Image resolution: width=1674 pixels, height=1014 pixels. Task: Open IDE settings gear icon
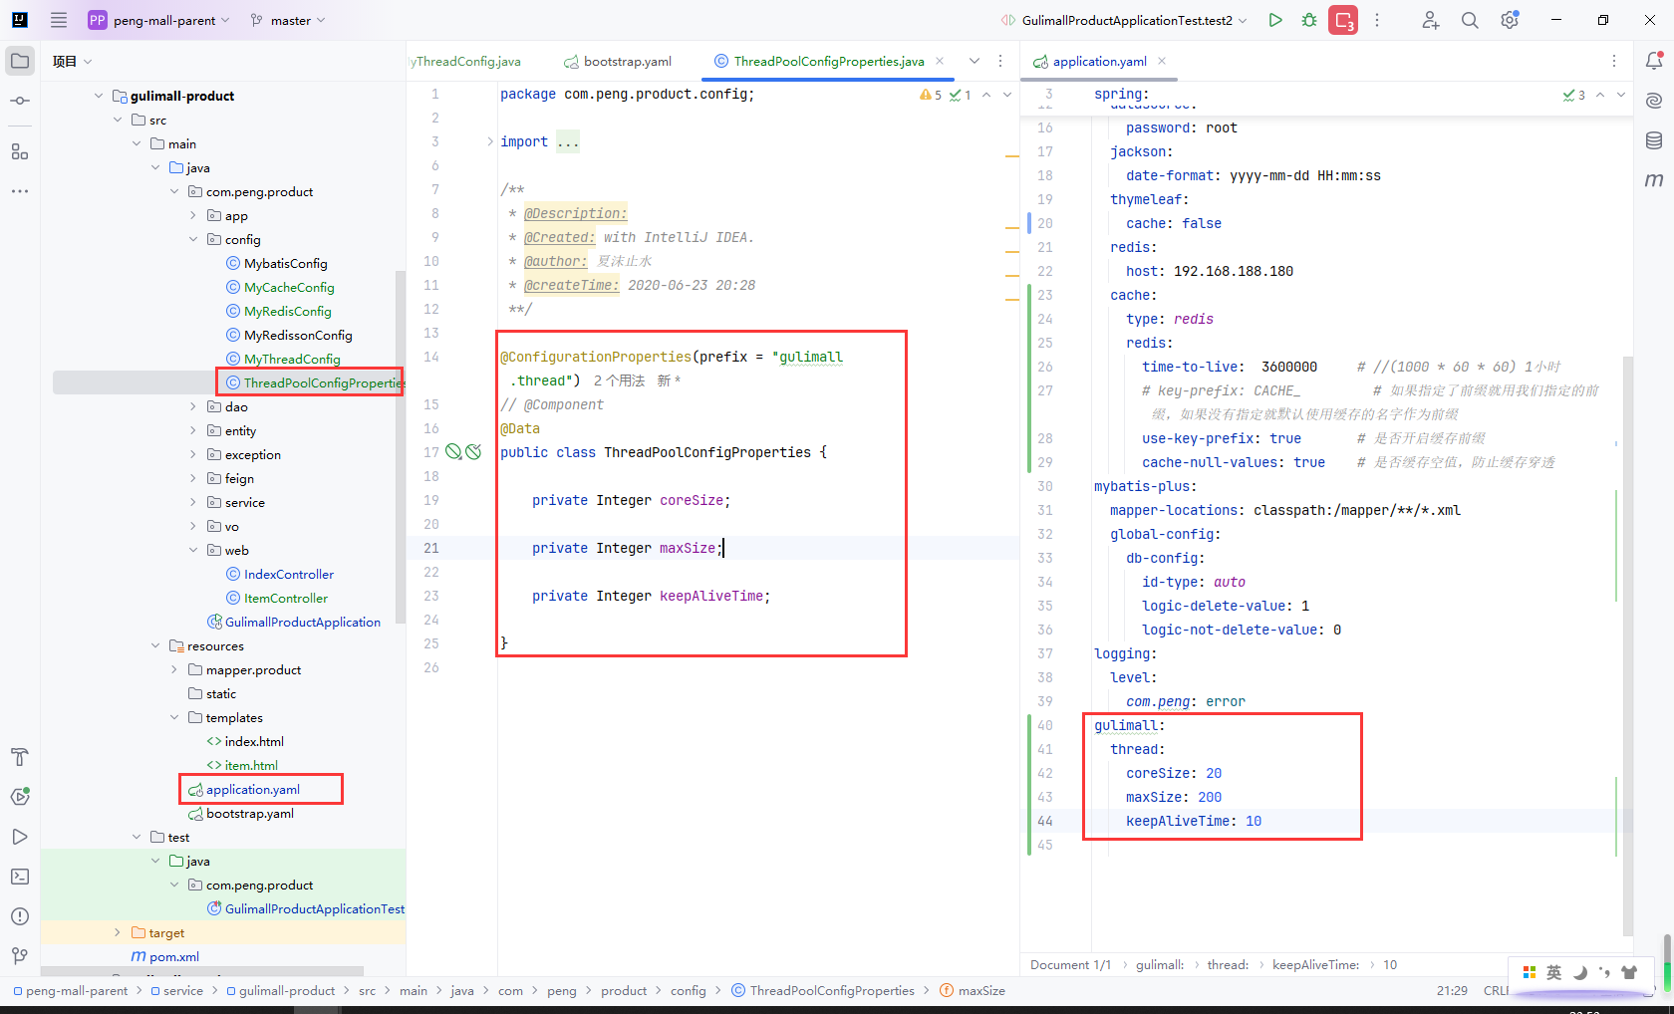[1510, 20]
